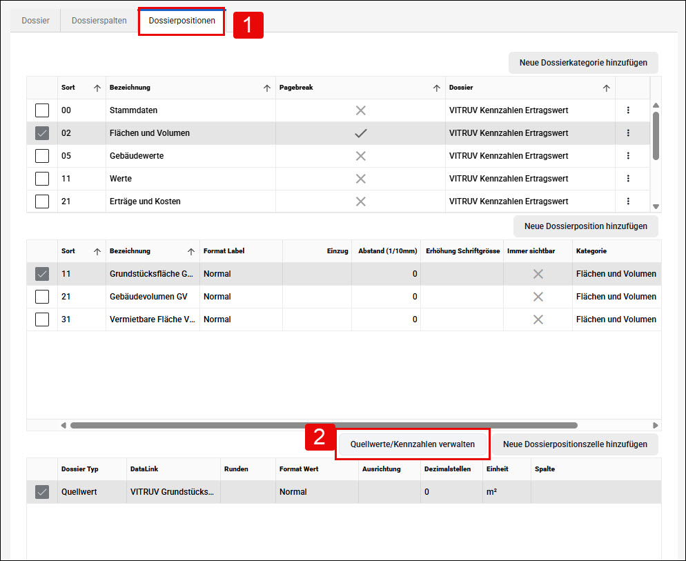Viewport: 686px width, 561px height.
Task: Click Quellwerte/Kennzahlen verwalten button
Action: tap(413, 444)
